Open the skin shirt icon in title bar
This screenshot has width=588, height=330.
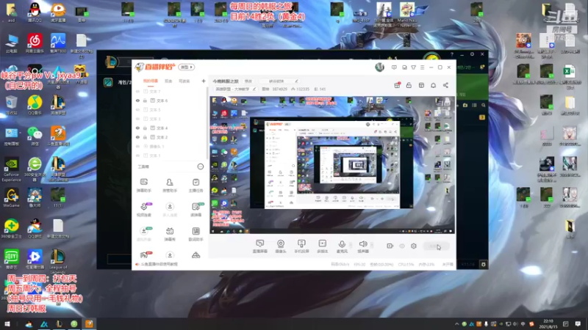413,67
